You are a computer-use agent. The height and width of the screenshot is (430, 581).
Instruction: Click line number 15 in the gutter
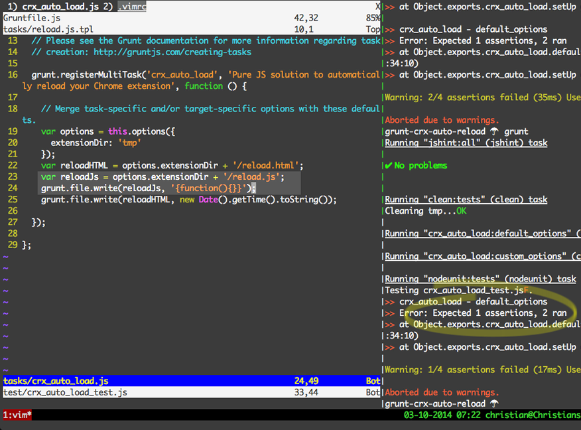click(x=13, y=64)
